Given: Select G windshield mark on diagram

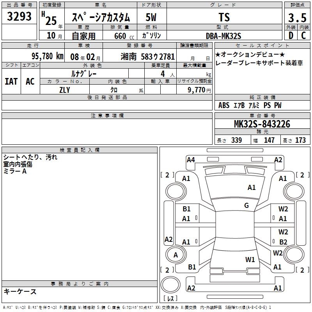Looking at the screenshot, I should tap(246, 205).
